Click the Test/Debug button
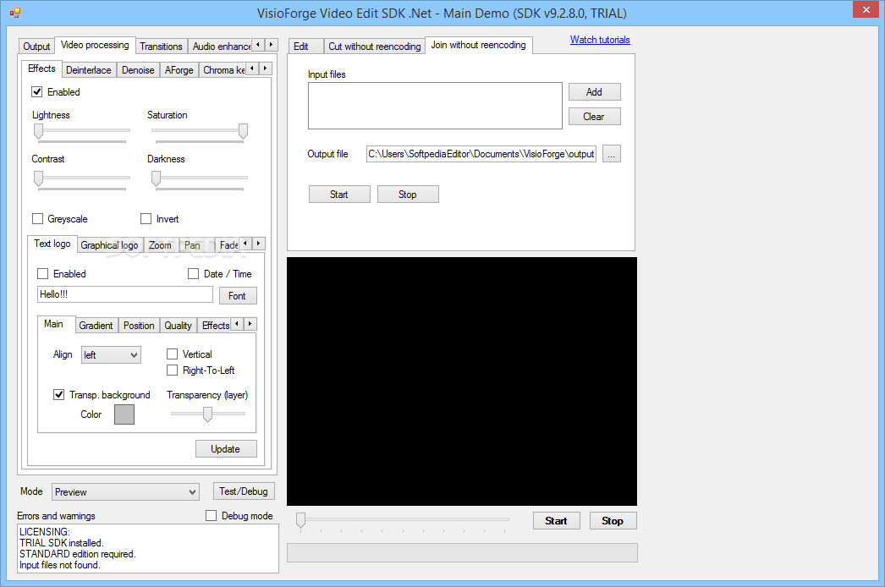Image resolution: width=885 pixels, height=587 pixels. [244, 491]
